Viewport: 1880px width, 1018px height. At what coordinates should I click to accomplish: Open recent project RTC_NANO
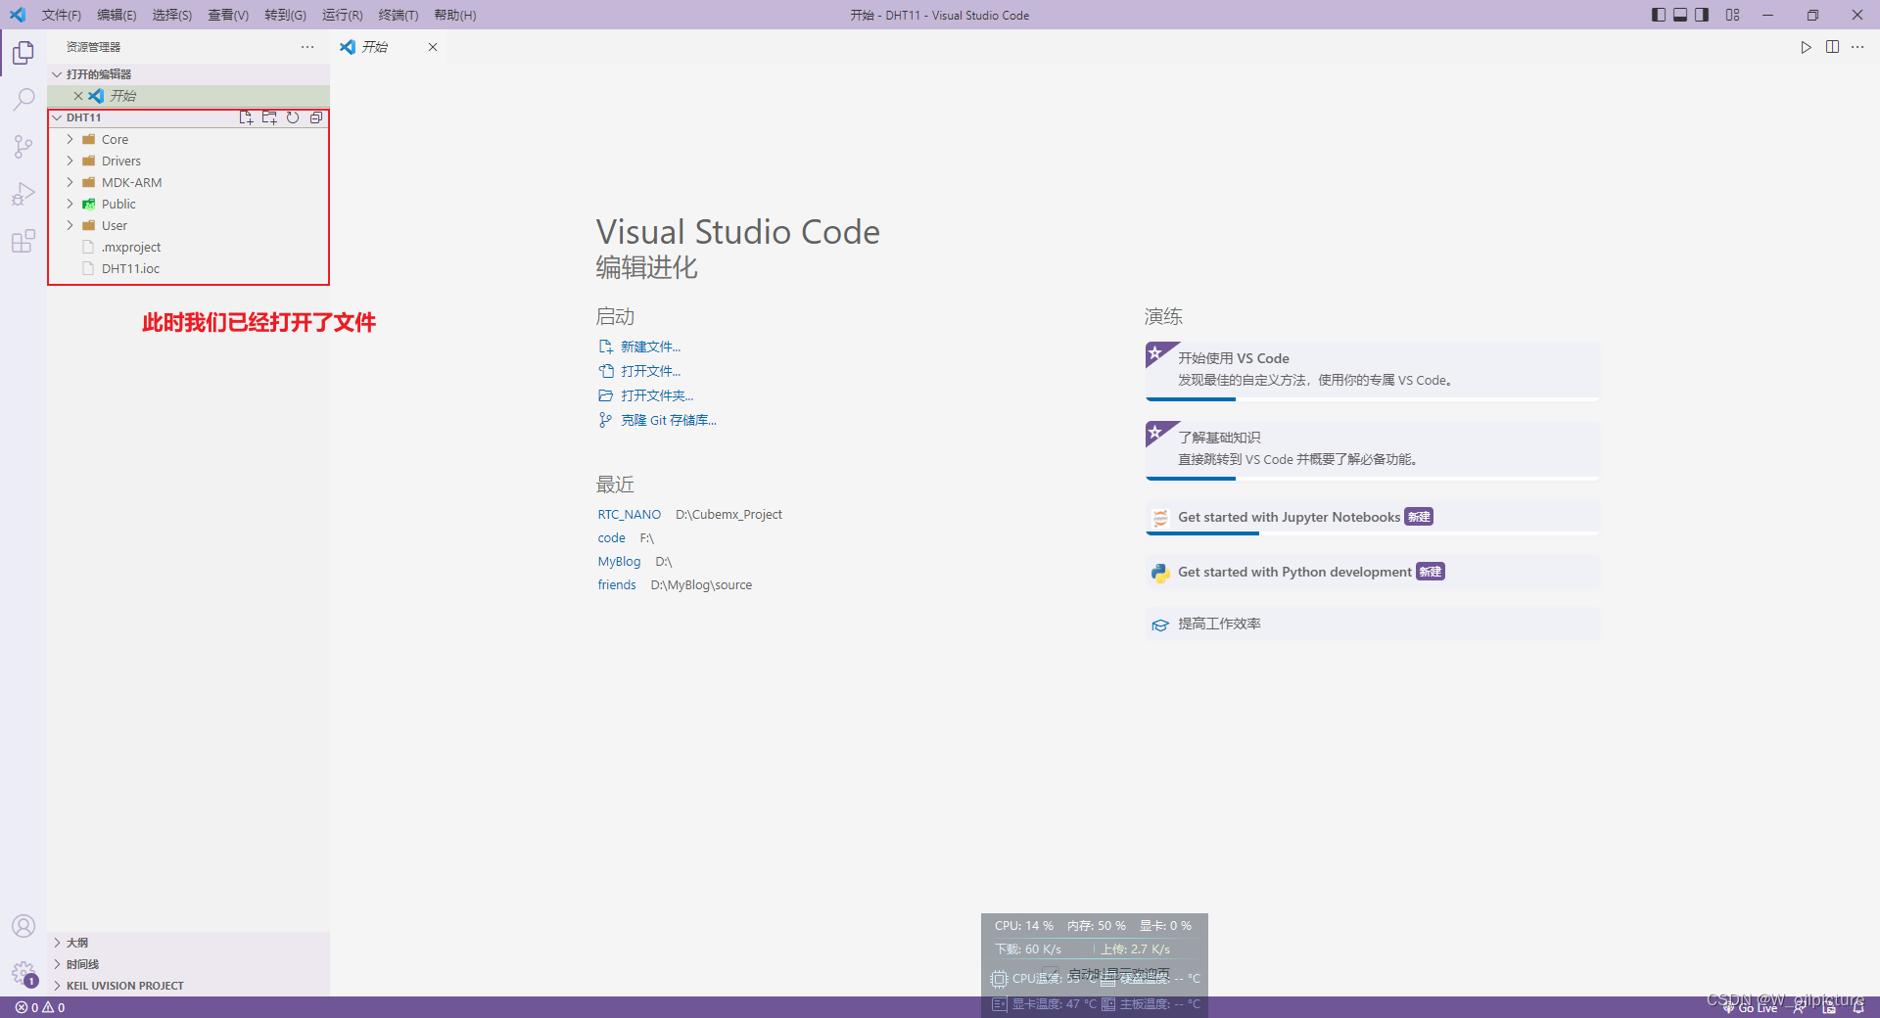(629, 514)
